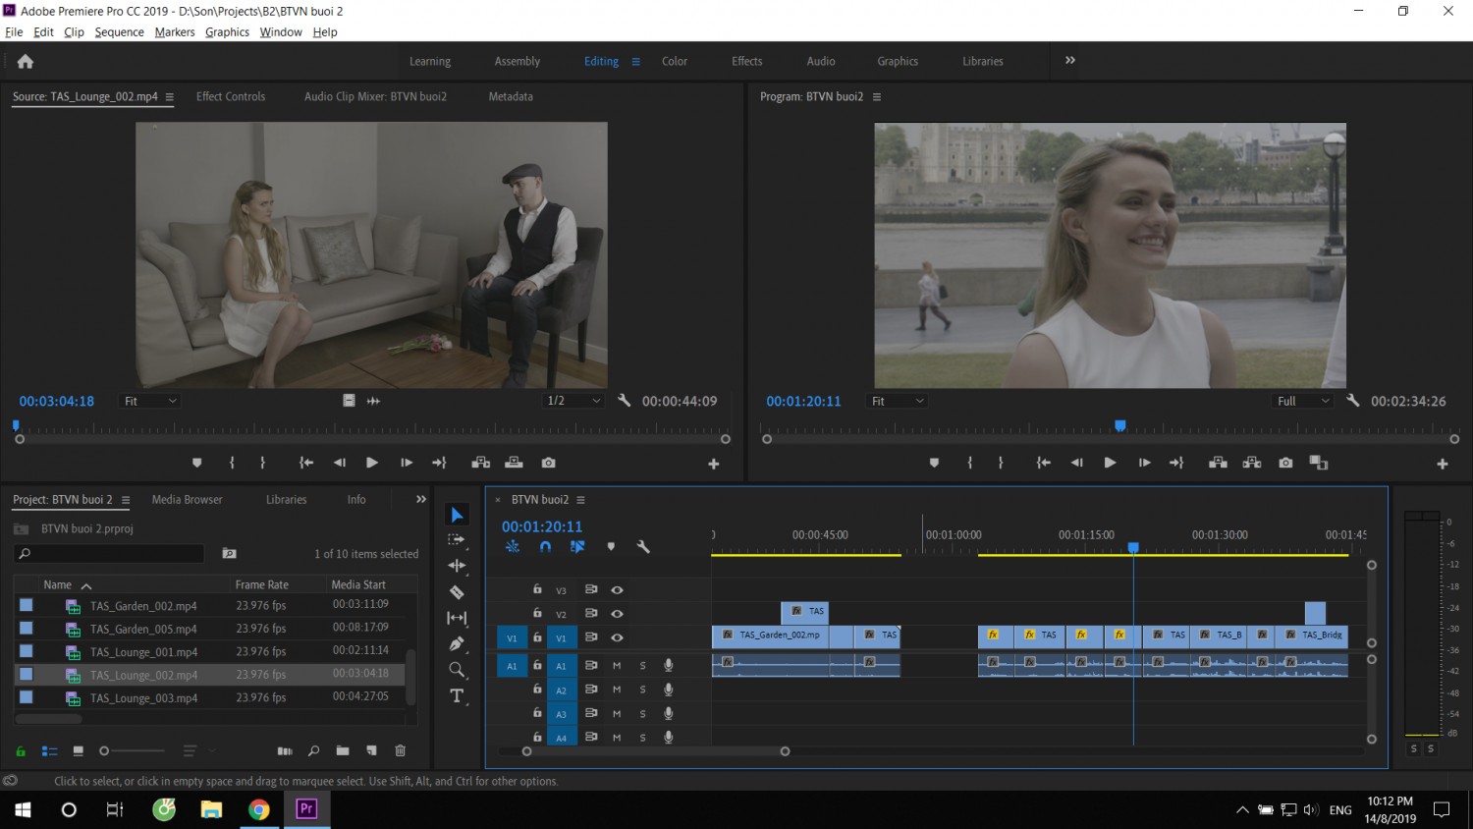Image resolution: width=1473 pixels, height=829 pixels.
Task: Activate the Track Select Forward tool
Action: 457,539
